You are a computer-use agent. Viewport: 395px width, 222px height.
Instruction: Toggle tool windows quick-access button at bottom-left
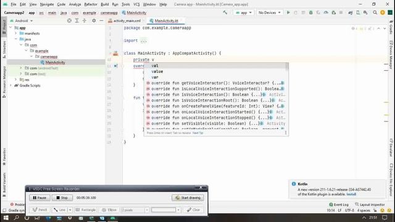(x=4, y=210)
